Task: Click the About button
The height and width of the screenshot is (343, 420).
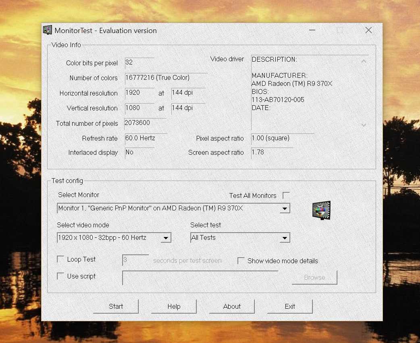Action: [x=232, y=306]
